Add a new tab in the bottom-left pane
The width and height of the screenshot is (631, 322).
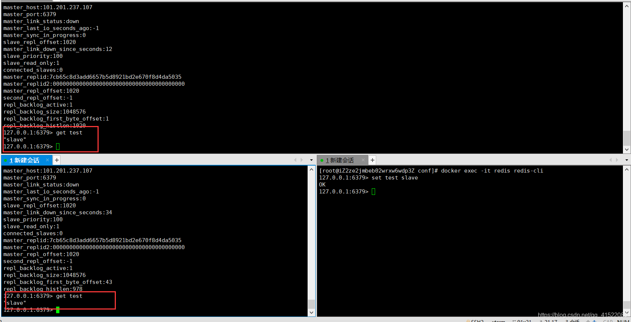coord(57,160)
